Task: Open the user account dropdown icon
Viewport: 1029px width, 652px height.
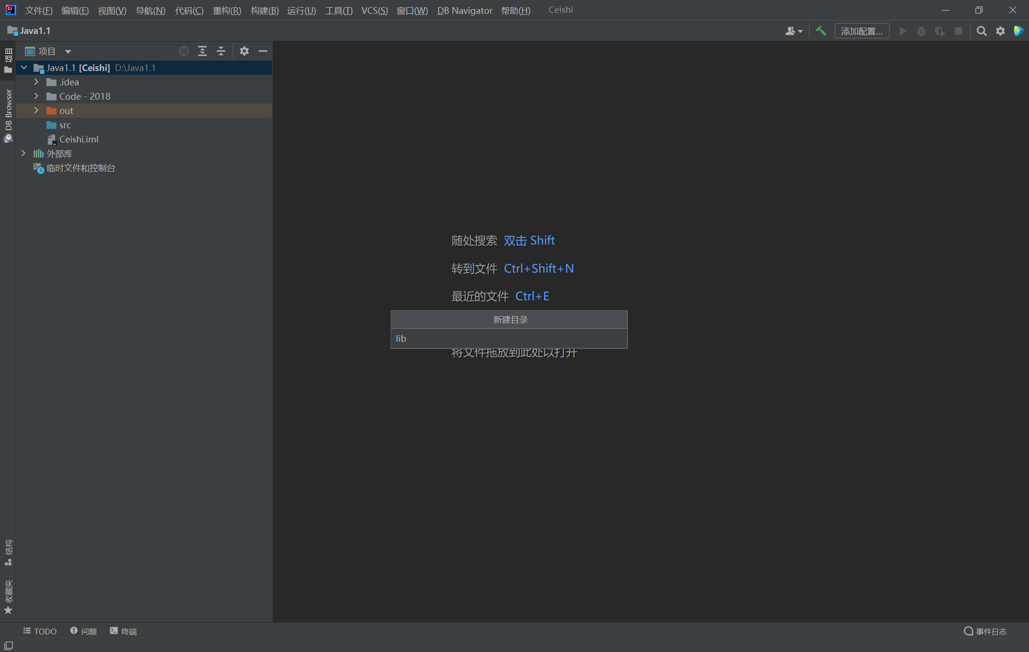Action: [794, 31]
